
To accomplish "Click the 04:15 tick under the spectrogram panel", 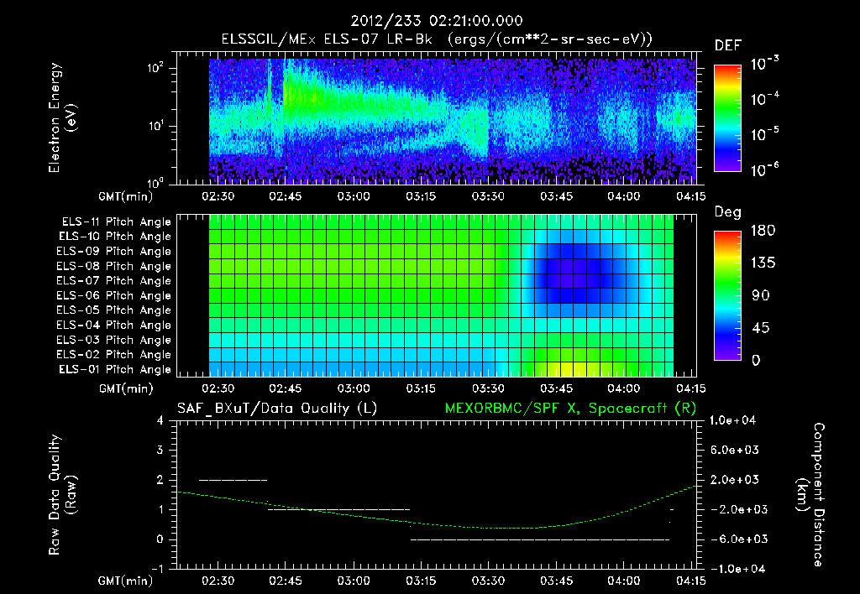I will [690, 196].
